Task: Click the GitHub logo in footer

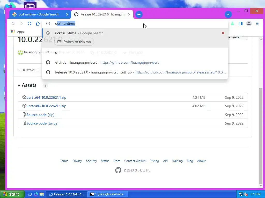Action: point(118,170)
